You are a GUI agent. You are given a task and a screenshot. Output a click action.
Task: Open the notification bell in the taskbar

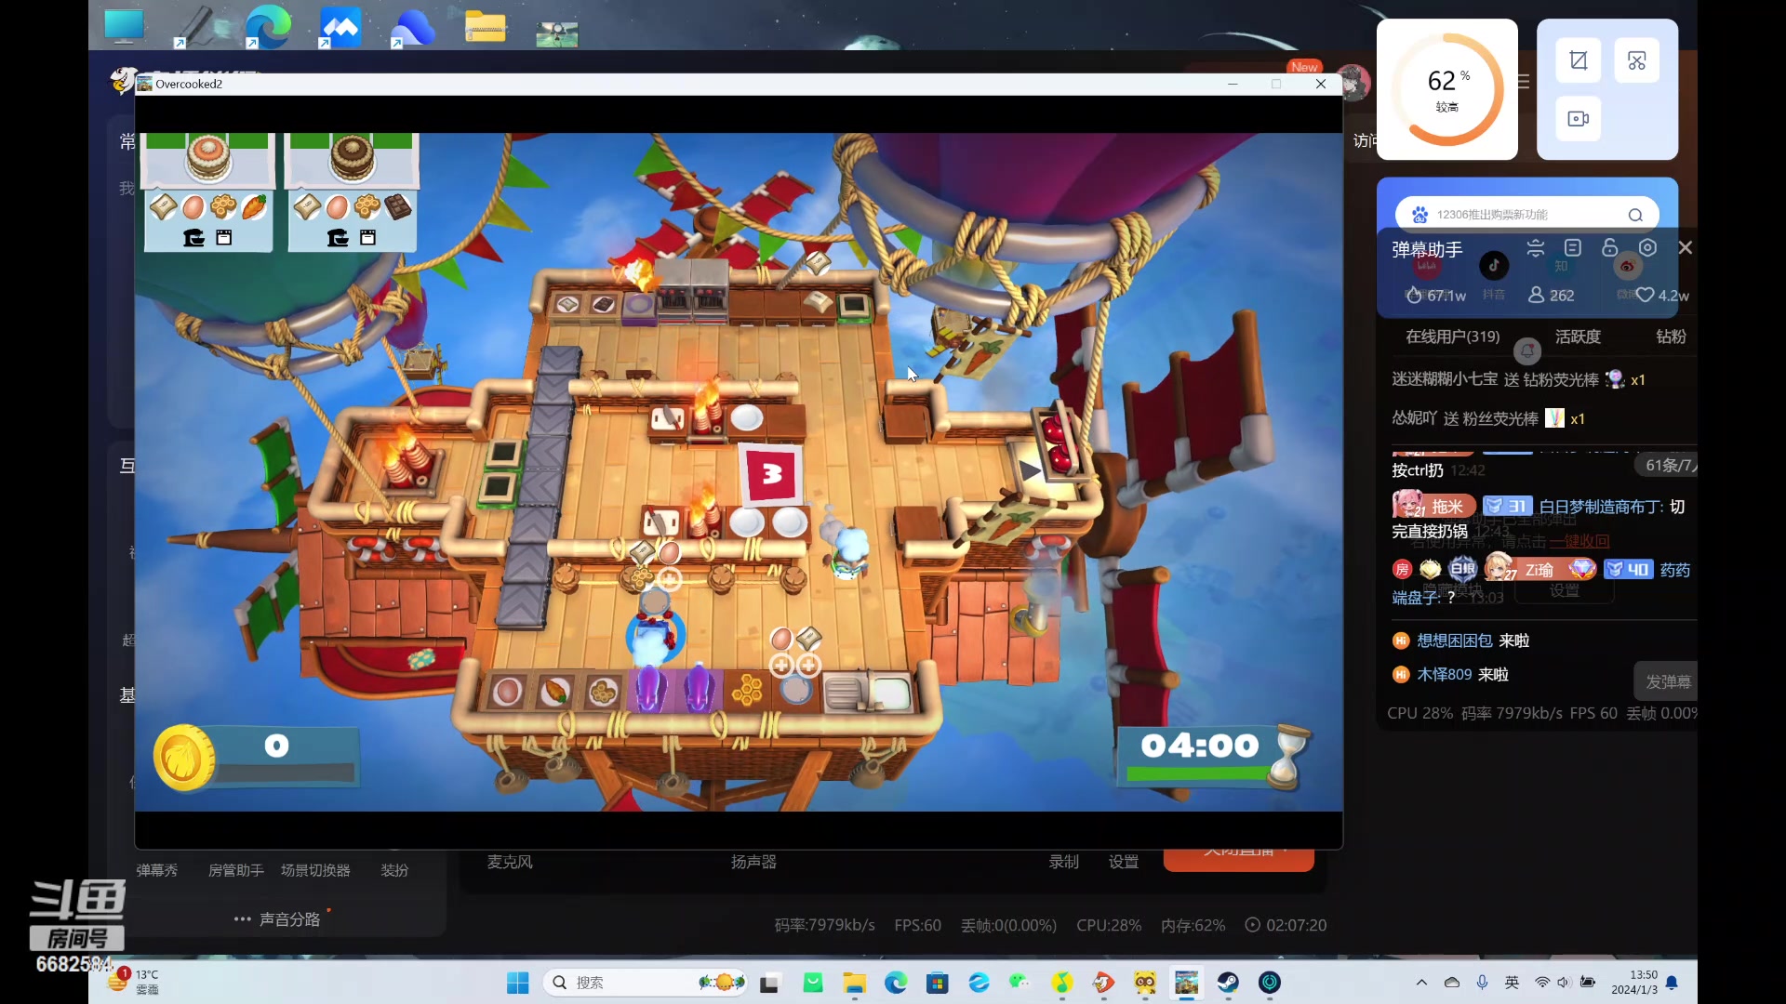click(x=1672, y=983)
